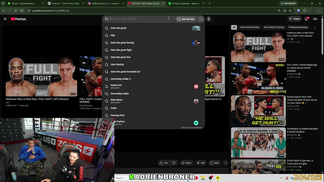This screenshot has height=182, width=324.
Task: Go to YouTube Premium home logo
Action: (18, 19)
